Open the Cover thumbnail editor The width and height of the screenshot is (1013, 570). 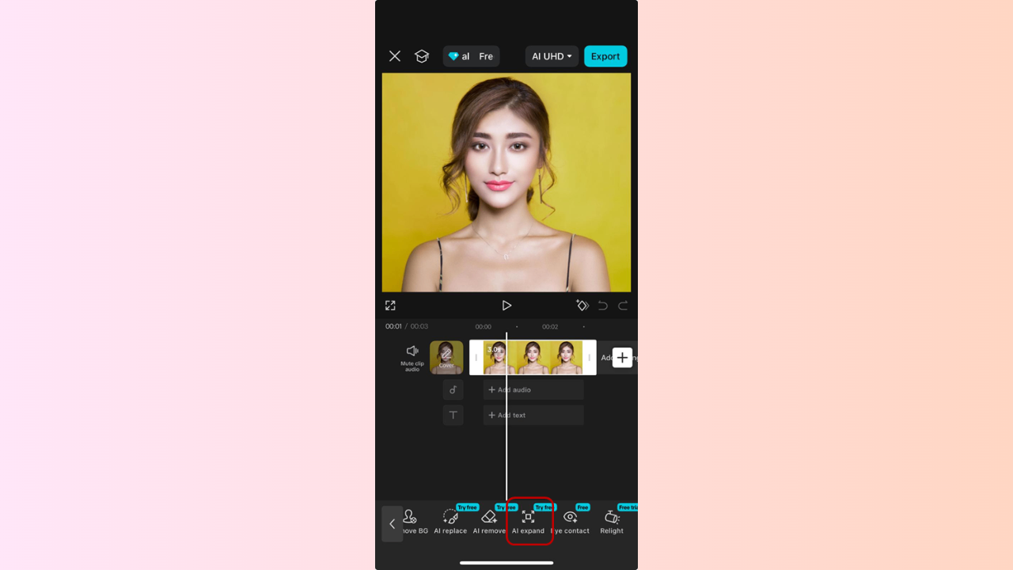(x=446, y=358)
